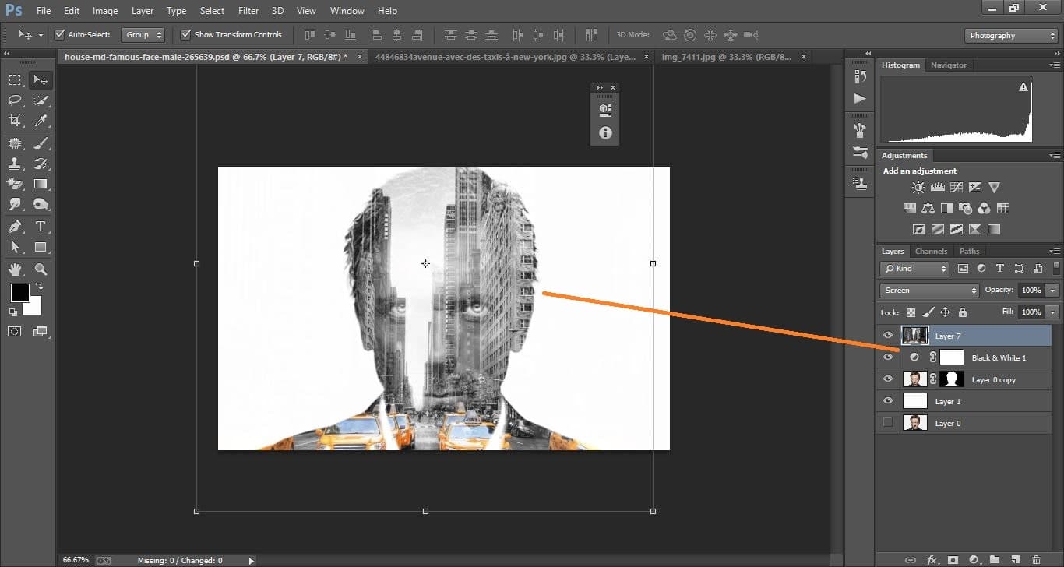Click the fx layer styles button
The width and height of the screenshot is (1064, 567).
coord(932,559)
